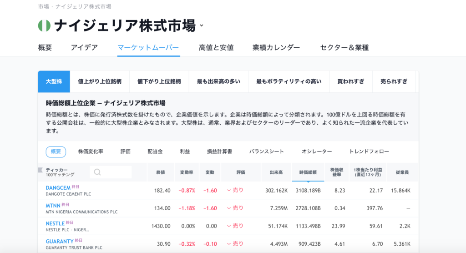This screenshot has height=253, width=466.
Task: Click the sell rating arrow for MTNN
Action: [x=229, y=208]
